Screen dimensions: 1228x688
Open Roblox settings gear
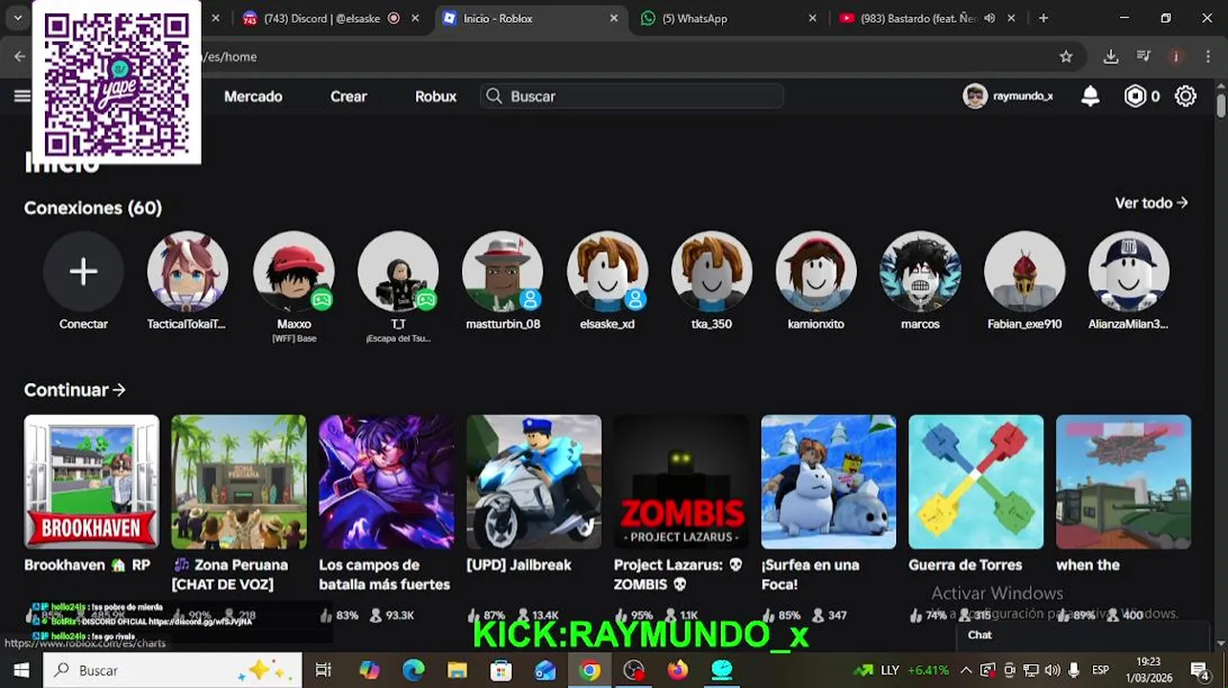click(1185, 96)
